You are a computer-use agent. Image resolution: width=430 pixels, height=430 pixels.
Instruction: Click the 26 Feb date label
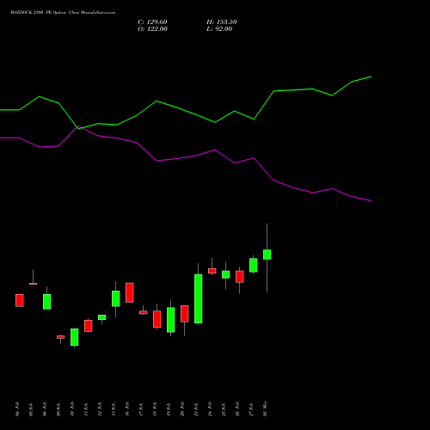pyautogui.click(x=237, y=409)
